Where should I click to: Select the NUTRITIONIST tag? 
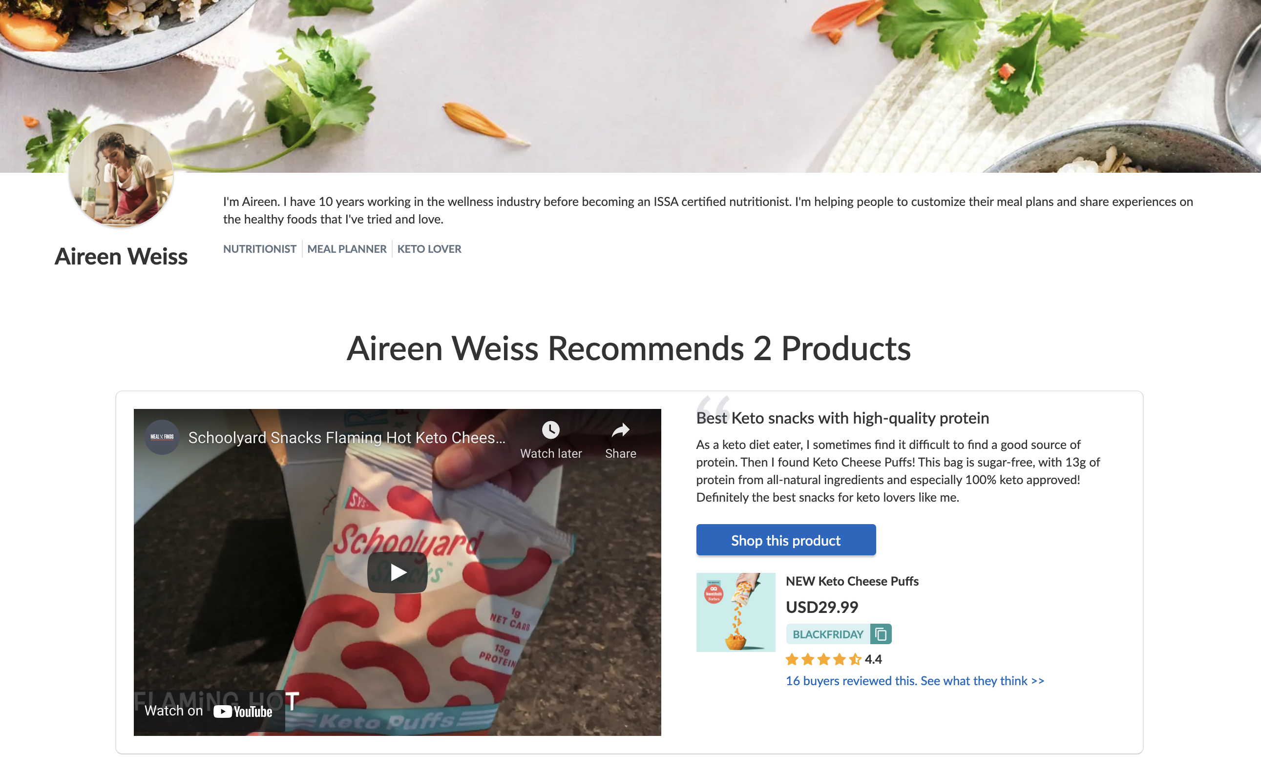click(x=259, y=249)
